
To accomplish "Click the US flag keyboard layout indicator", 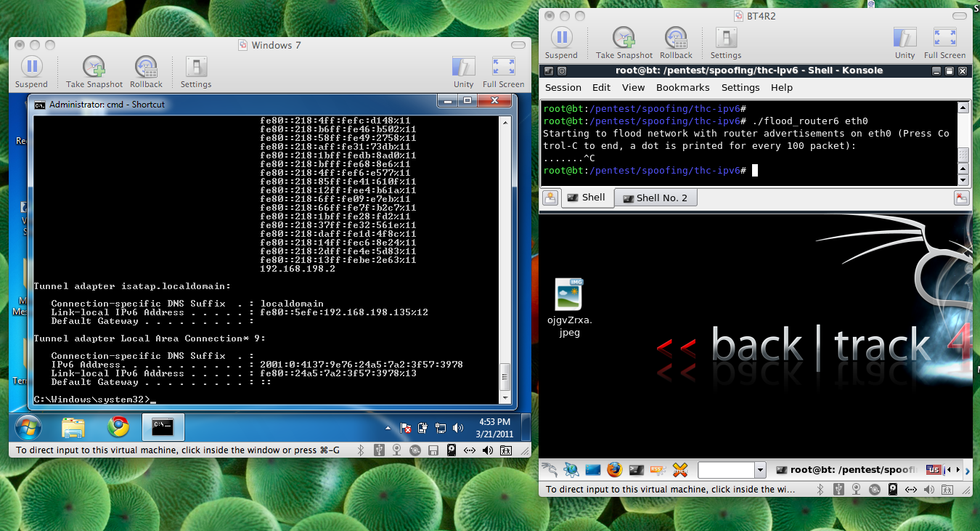I will (934, 470).
